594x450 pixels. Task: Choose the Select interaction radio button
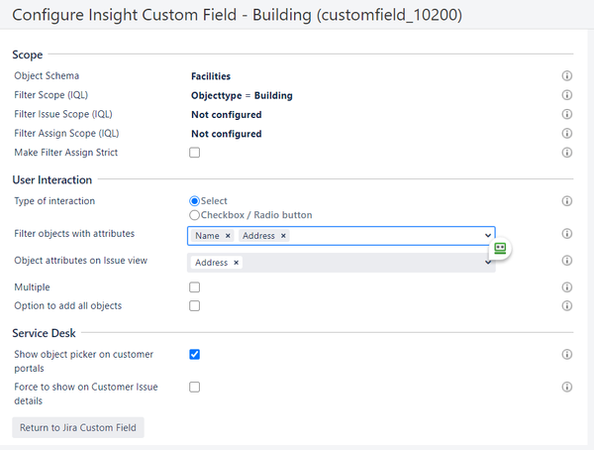tap(195, 201)
